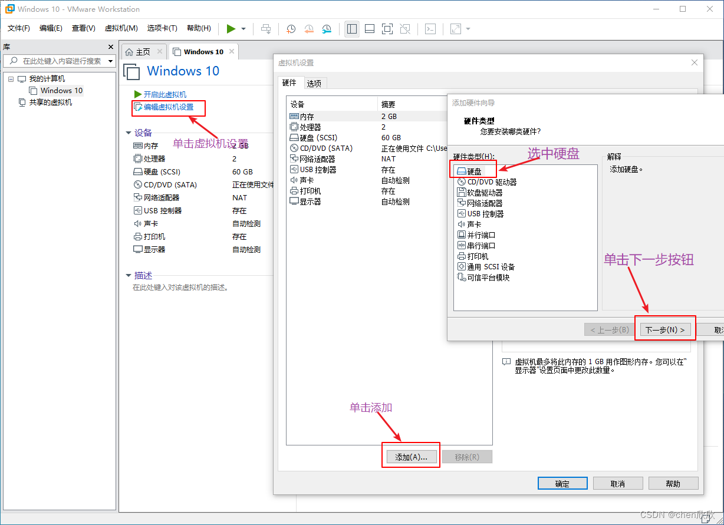Viewport: 724px width, 525px height.
Task: Click 取消 button in settings dialog
Action: coord(618,484)
